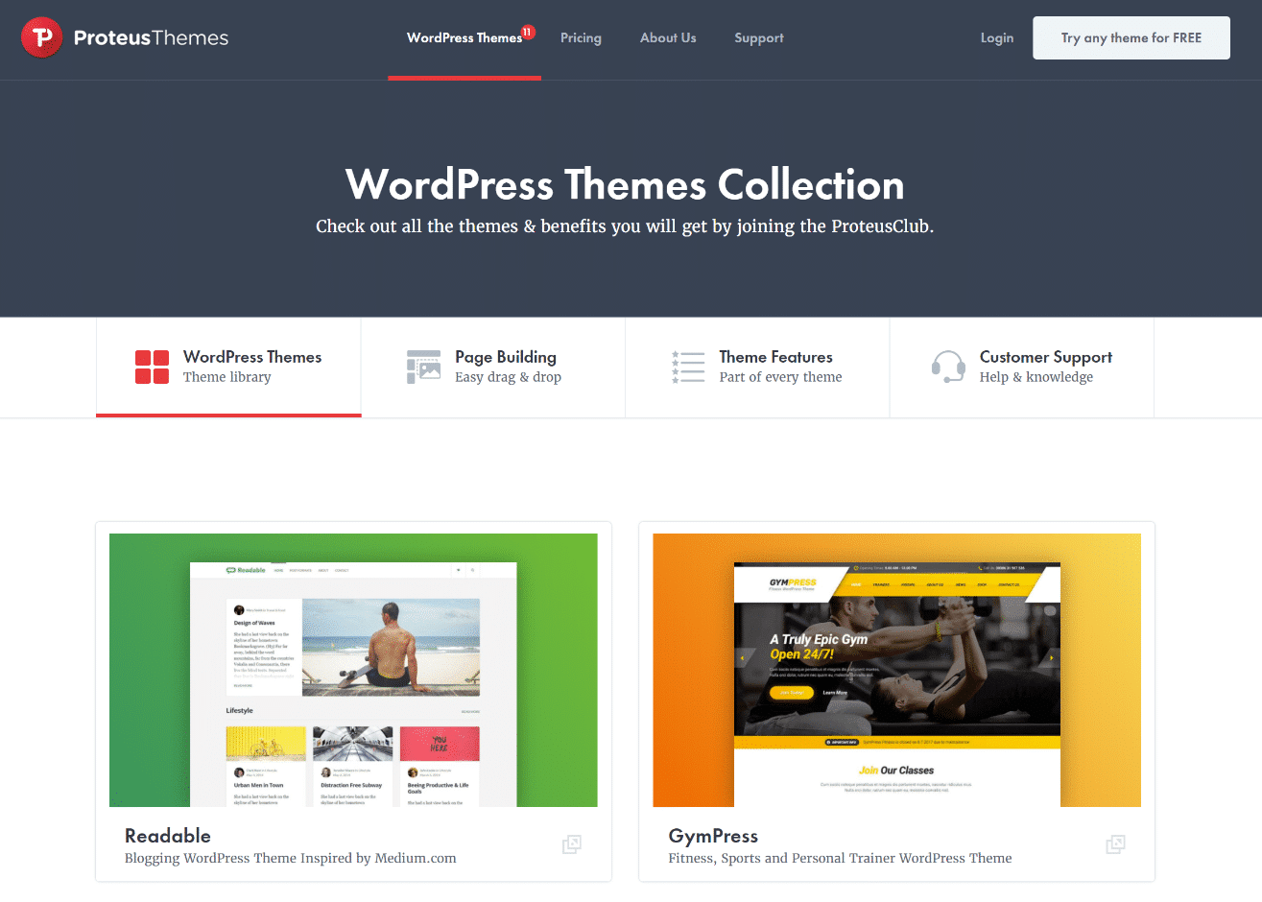Click 'Blogging WordPress Theme Inspired by Medium.com' text
This screenshot has height=902, width=1262.
tap(291, 858)
